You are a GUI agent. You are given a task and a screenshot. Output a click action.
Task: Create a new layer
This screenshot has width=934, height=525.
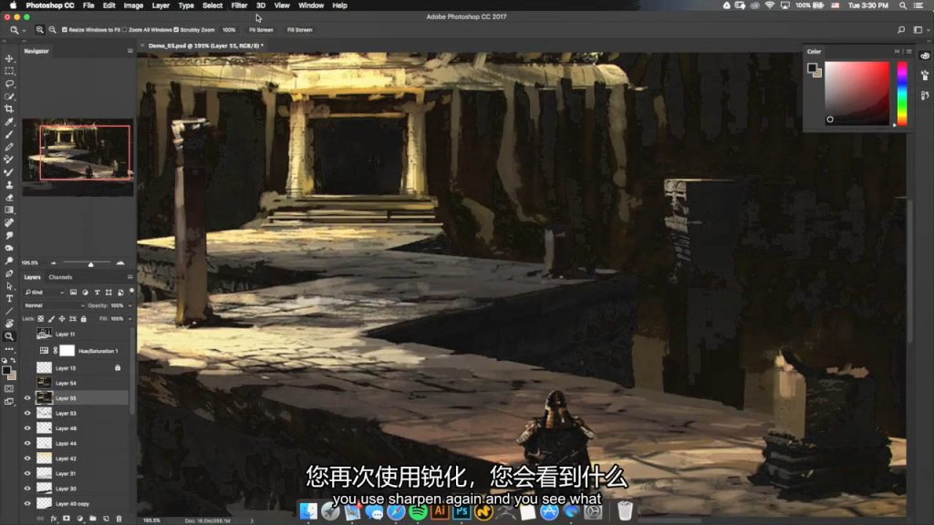(x=106, y=519)
